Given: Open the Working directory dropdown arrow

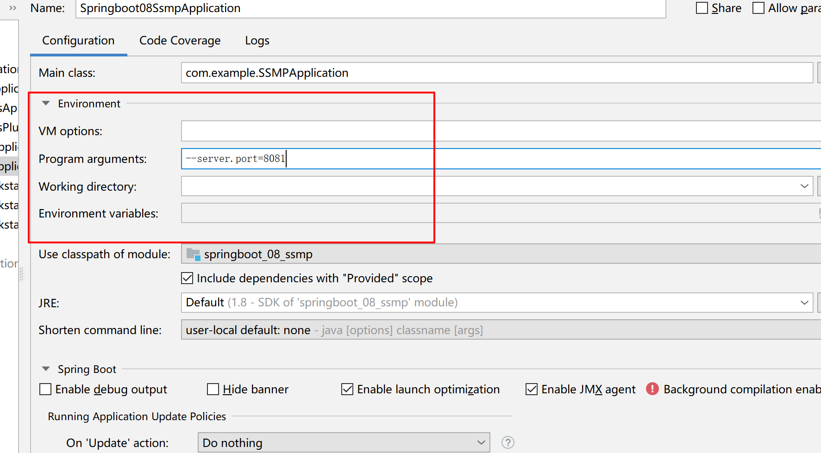Looking at the screenshot, I should click(804, 186).
